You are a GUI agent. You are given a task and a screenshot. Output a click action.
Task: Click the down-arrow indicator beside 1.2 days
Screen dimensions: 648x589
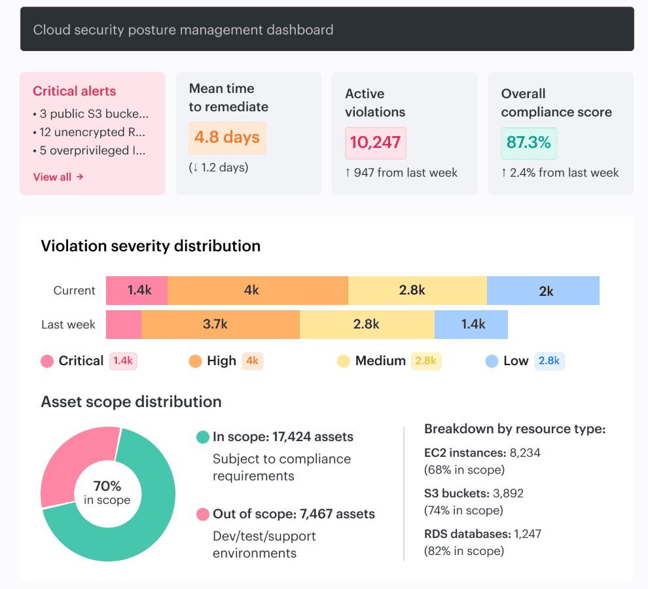(194, 167)
